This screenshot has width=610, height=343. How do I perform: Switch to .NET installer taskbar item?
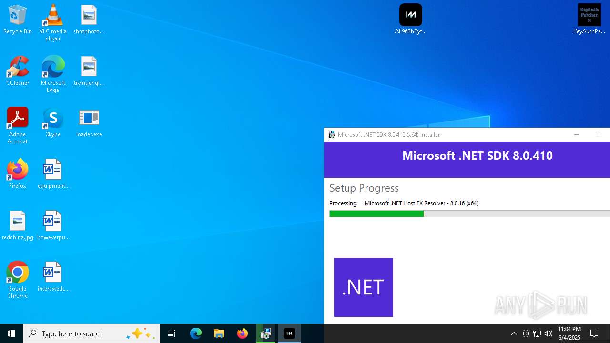[265, 333]
